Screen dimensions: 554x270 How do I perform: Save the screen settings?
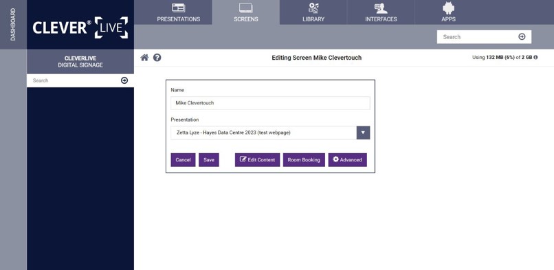point(209,160)
